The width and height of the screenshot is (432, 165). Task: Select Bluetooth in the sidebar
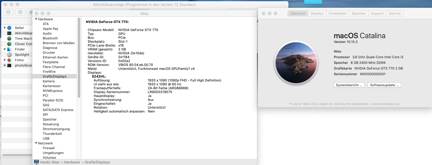click(x=50, y=38)
